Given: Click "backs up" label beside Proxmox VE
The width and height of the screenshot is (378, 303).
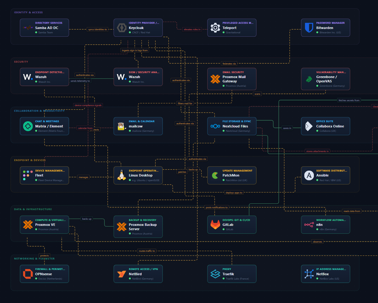Looking at the screenshot, I should point(87,219).
